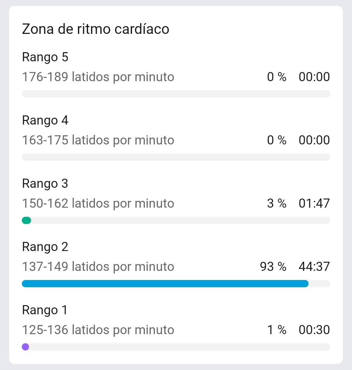The width and height of the screenshot is (352, 370).
Task: Select the Rango 2 label
Action: coord(45,247)
